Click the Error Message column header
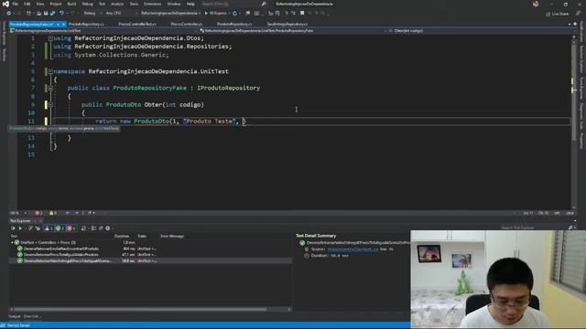 coord(172,236)
